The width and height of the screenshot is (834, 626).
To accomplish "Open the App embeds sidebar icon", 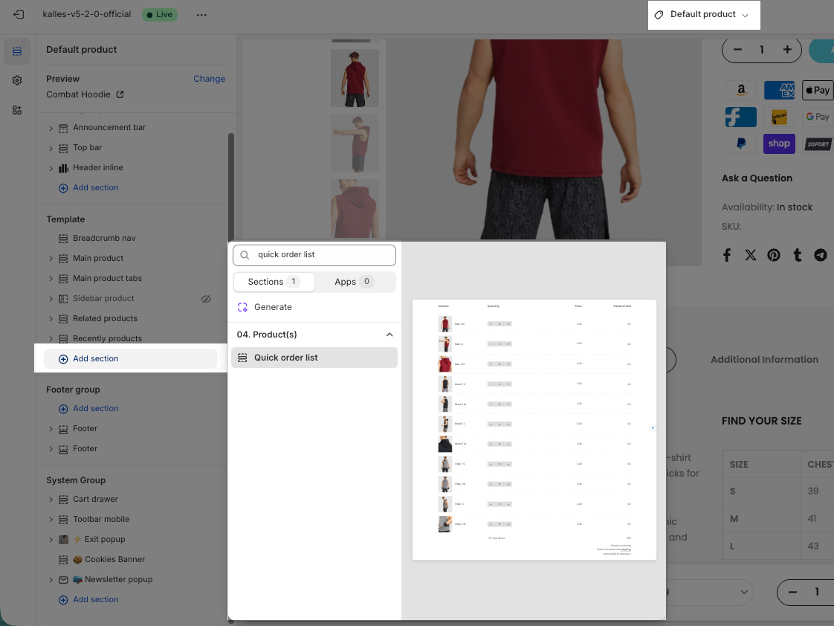I will click(x=17, y=110).
